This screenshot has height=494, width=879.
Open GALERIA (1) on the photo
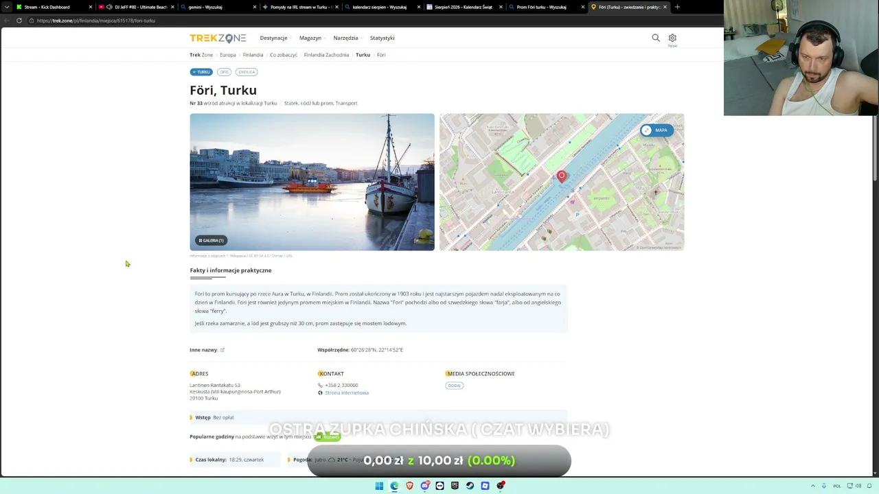(211, 240)
